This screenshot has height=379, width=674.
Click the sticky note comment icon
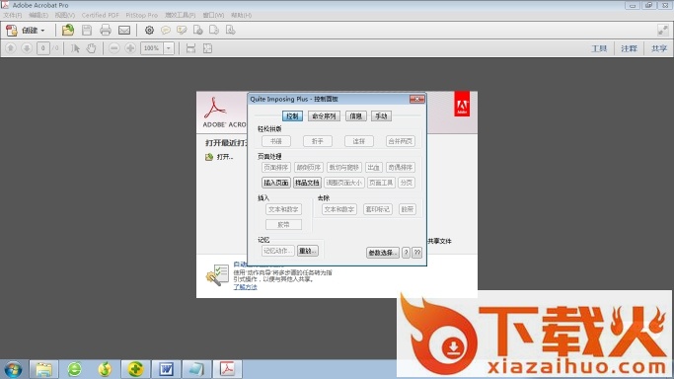click(x=166, y=30)
